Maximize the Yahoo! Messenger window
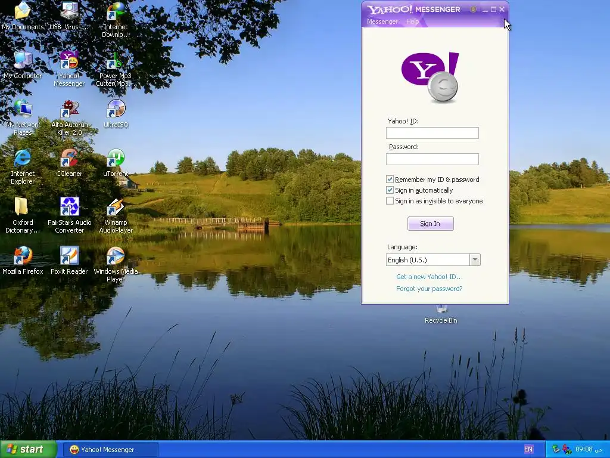 pyautogui.click(x=493, y=10)
